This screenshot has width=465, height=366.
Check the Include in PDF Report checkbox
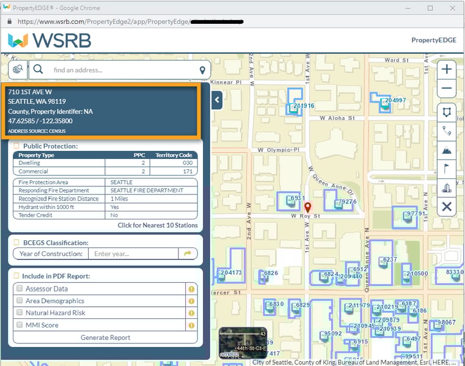[x=16, y=276]
